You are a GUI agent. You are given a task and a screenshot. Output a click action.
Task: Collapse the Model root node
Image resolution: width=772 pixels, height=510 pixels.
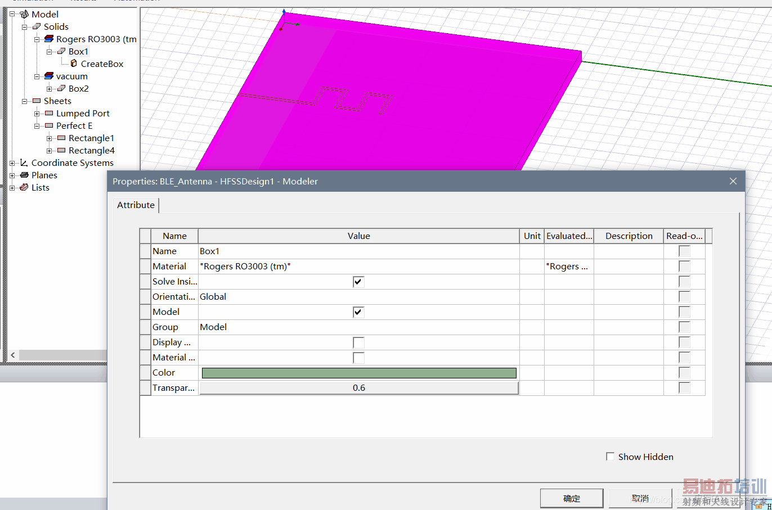click(x=12, y=14)
